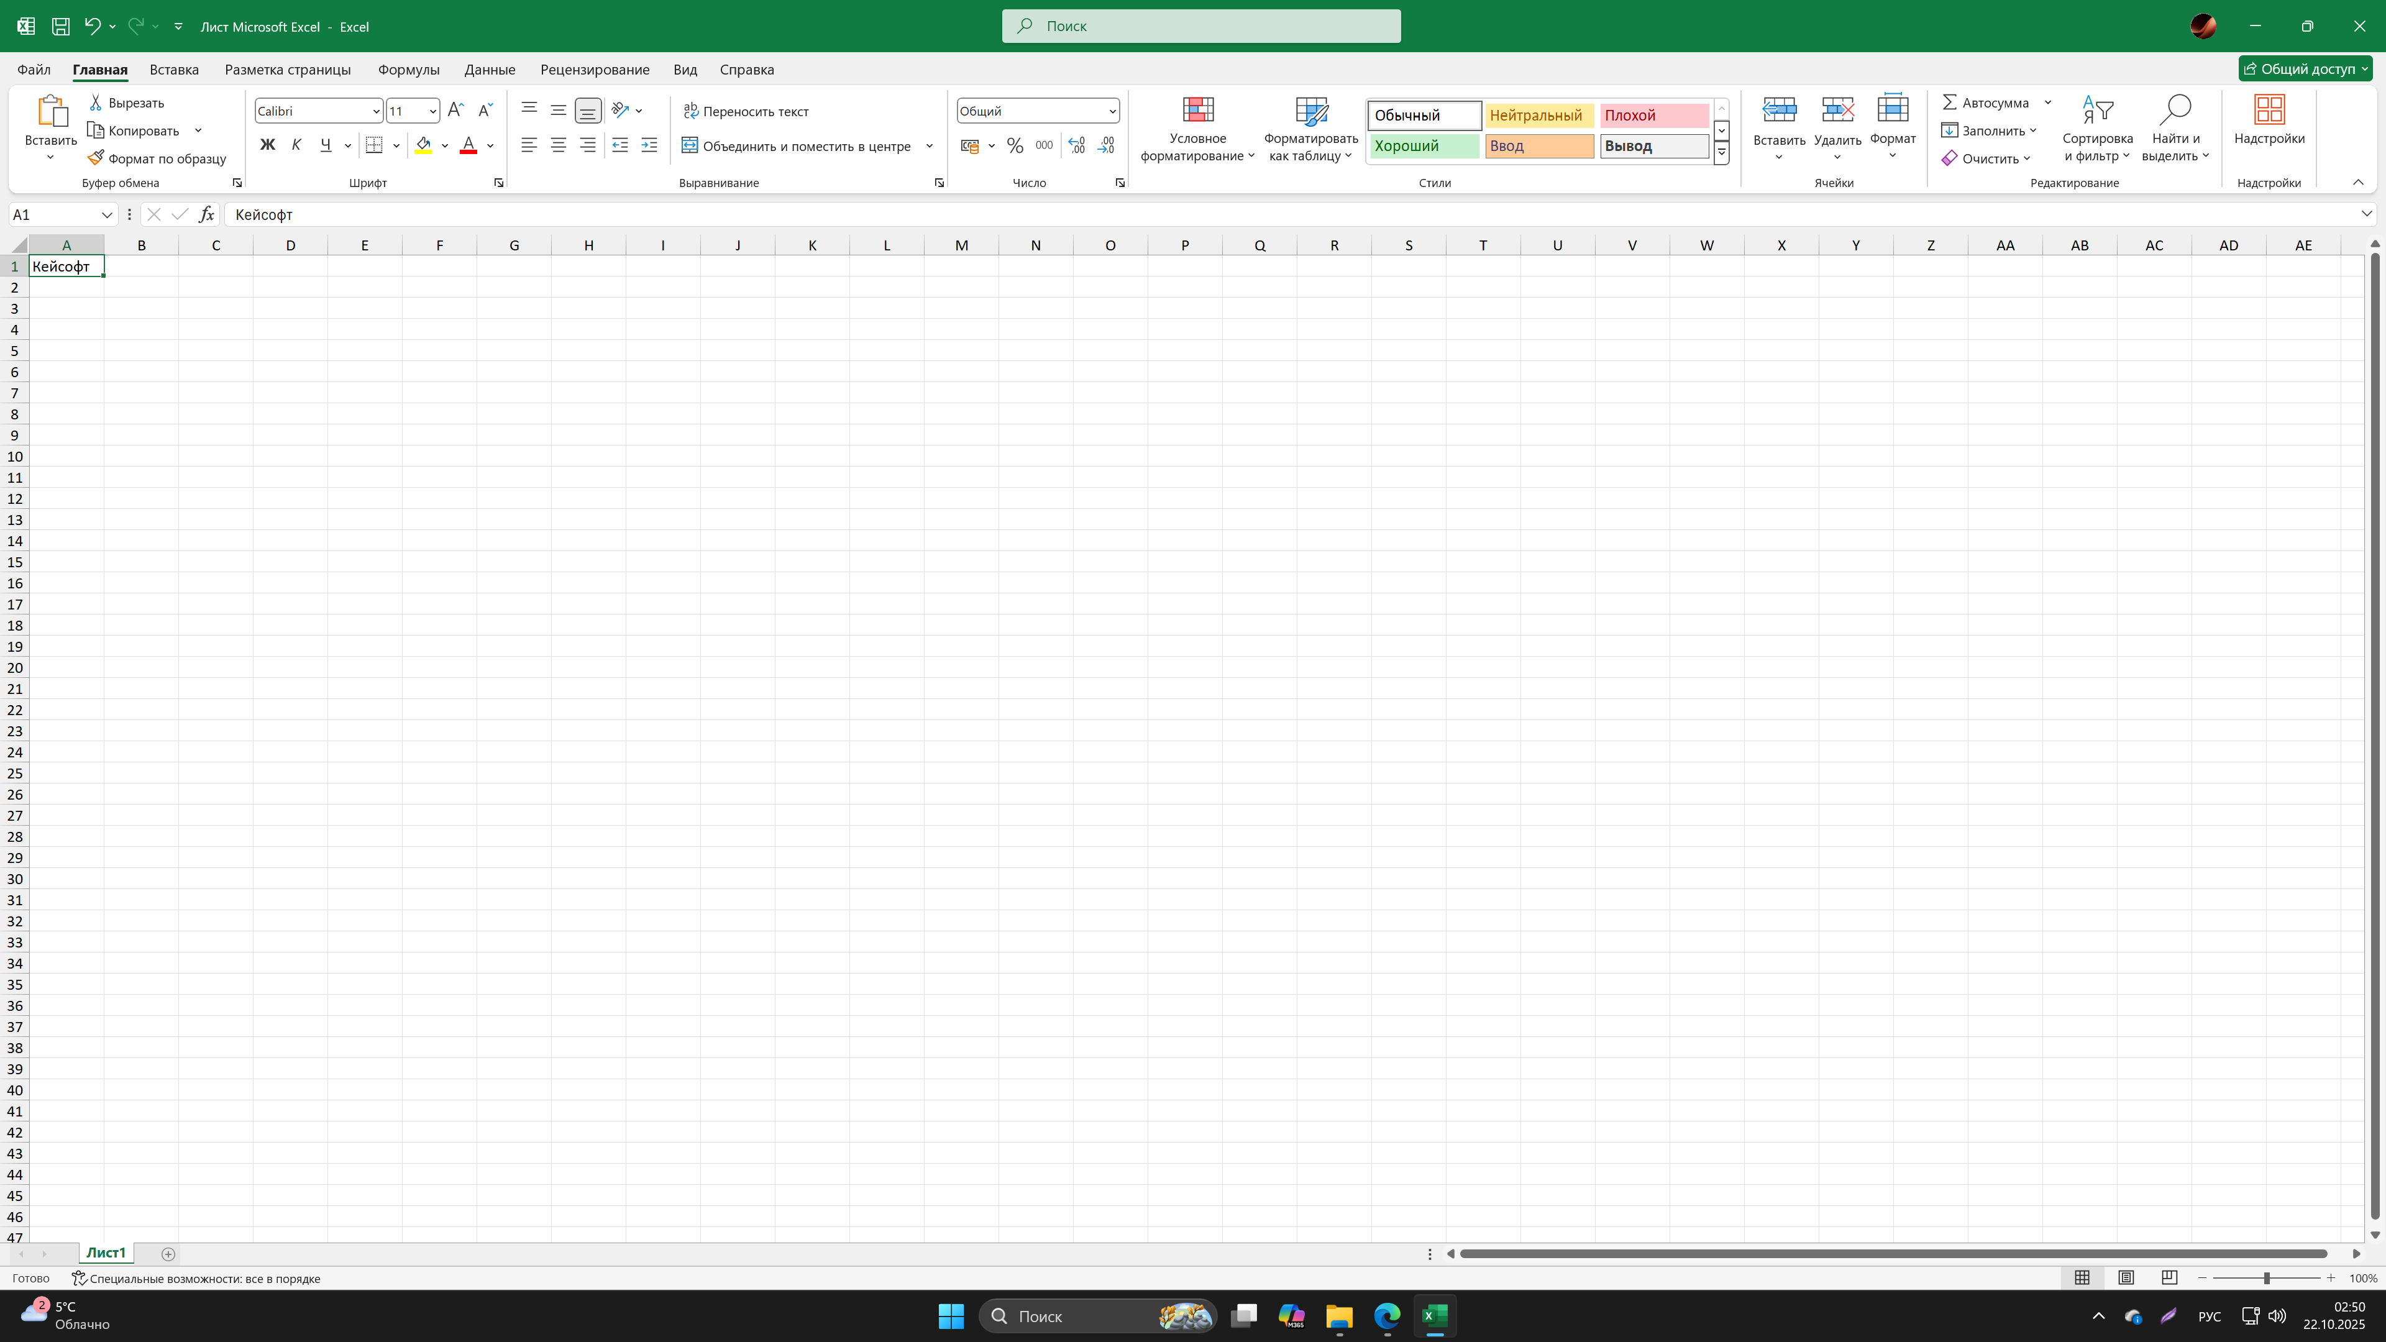The width and height of the screenshot is (2386, 1342).
Task: Open the Вставка ribbon tab
Action: pos(174,70)
